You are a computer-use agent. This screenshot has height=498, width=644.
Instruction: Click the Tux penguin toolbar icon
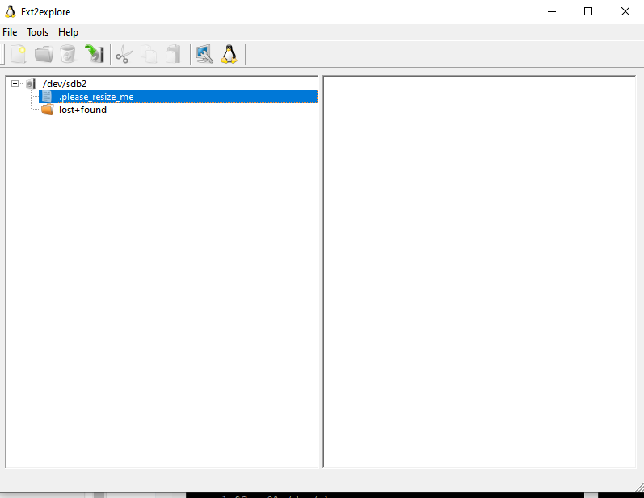229,54
